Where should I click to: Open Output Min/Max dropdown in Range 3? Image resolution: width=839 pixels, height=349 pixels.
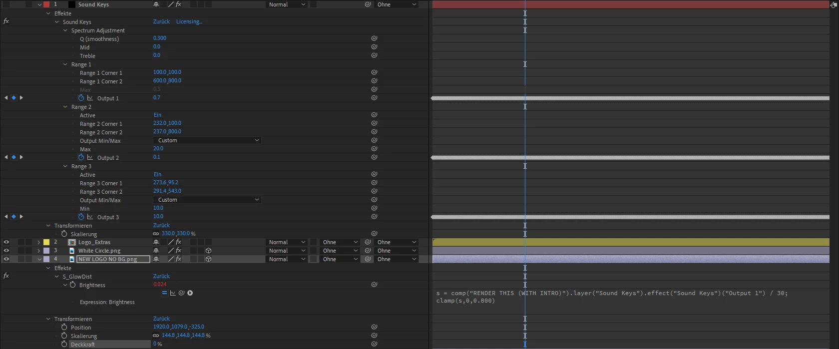pyautogui.click(x=207, y=200)
